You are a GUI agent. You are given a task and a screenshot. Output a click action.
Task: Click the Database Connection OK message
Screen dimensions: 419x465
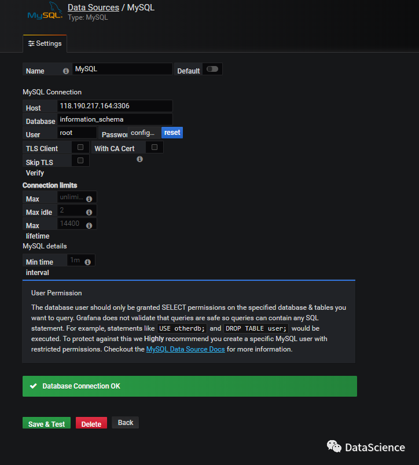click(x=190, y=386)
